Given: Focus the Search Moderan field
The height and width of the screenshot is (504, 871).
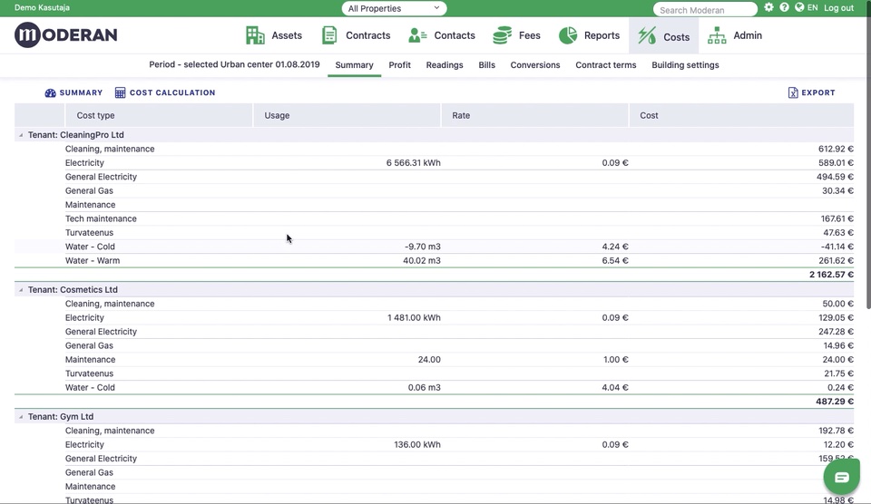Looking at the screenshot, I should click(705, 9).
